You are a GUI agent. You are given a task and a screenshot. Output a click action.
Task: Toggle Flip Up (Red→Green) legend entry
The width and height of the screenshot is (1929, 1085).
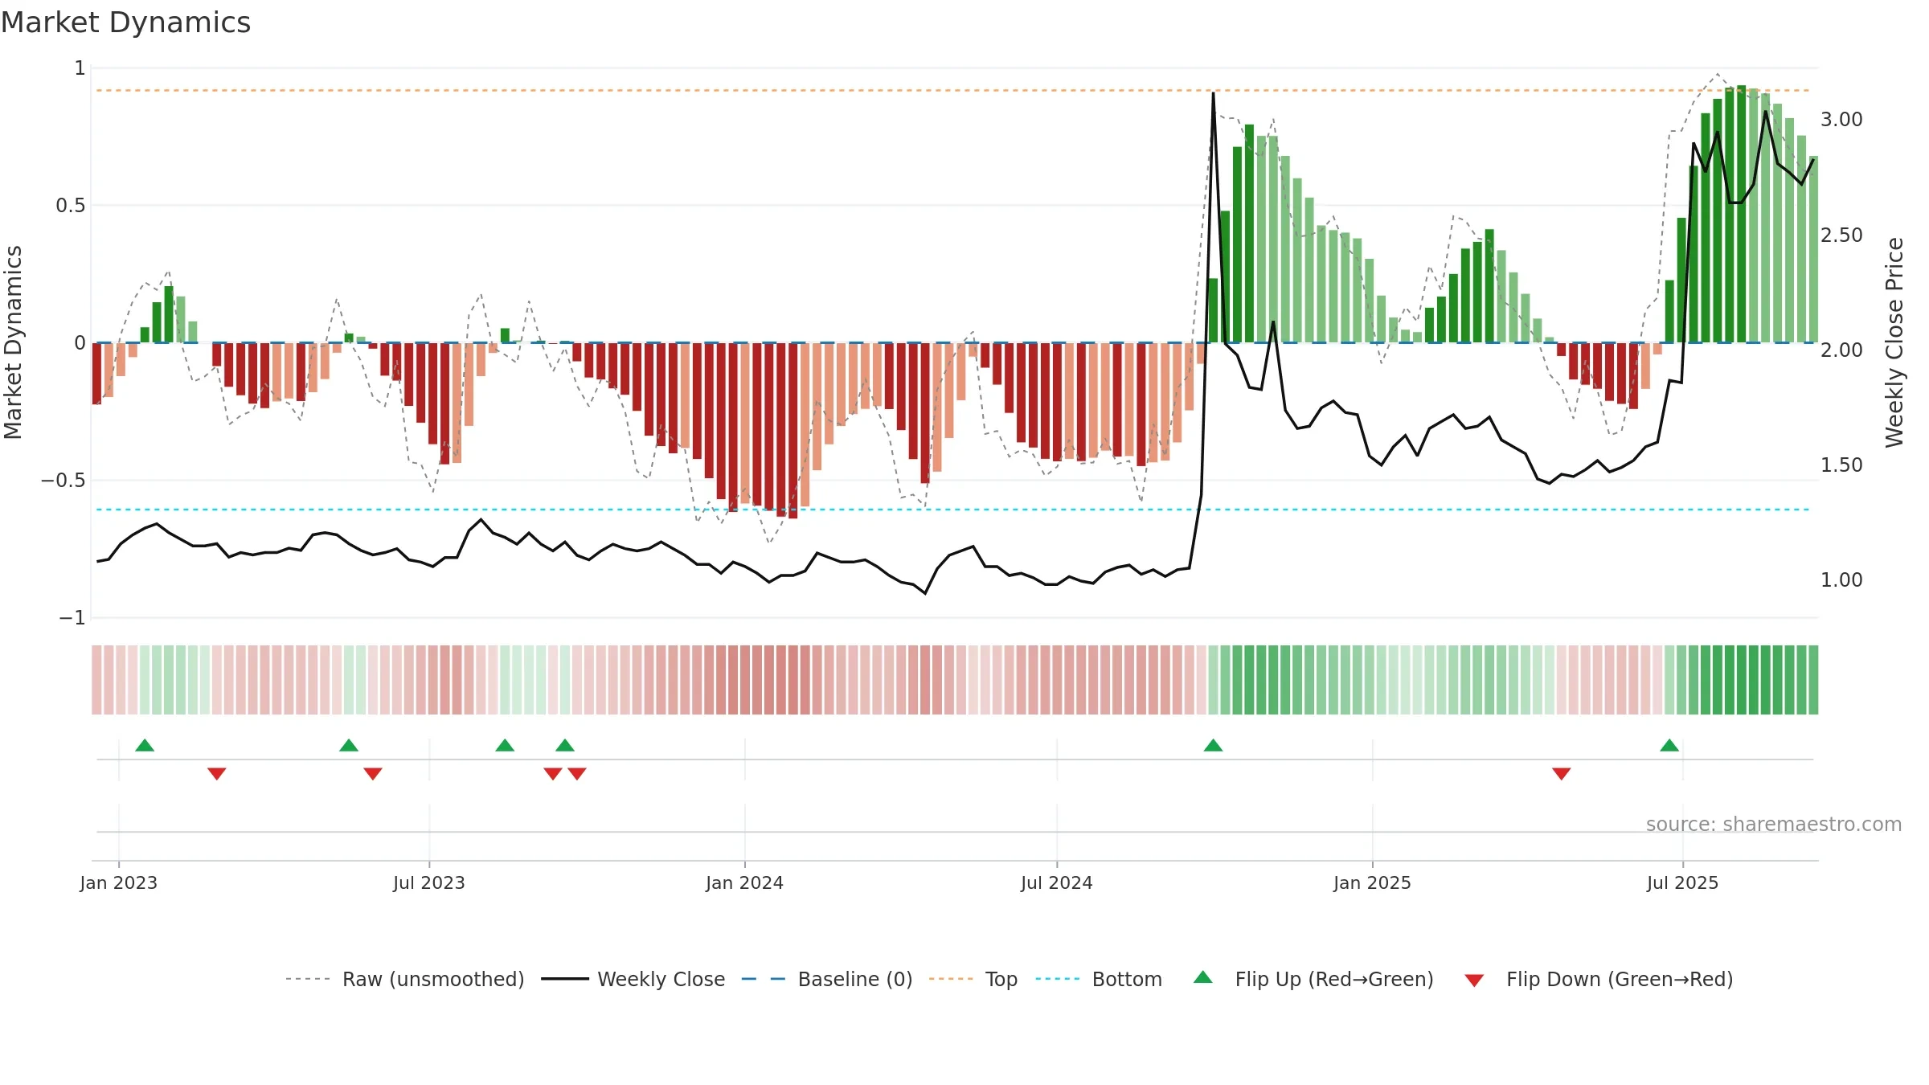click(1314, 979)
